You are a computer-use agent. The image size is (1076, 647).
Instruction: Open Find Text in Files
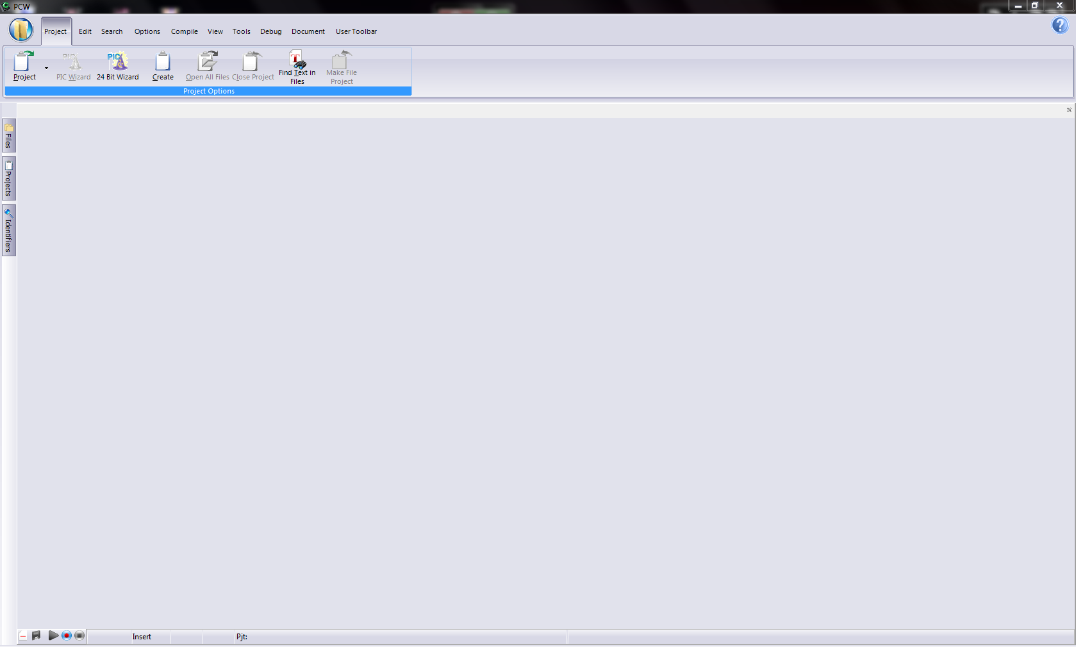(297, 67)
